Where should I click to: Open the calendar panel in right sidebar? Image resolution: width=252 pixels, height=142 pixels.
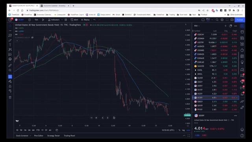point(242,56)
